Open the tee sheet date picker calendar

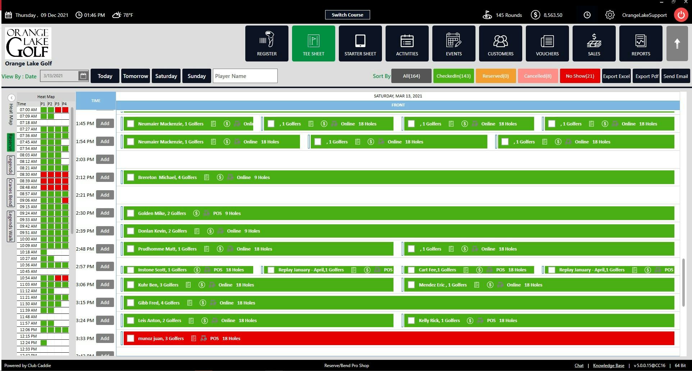tap(83, 76)
